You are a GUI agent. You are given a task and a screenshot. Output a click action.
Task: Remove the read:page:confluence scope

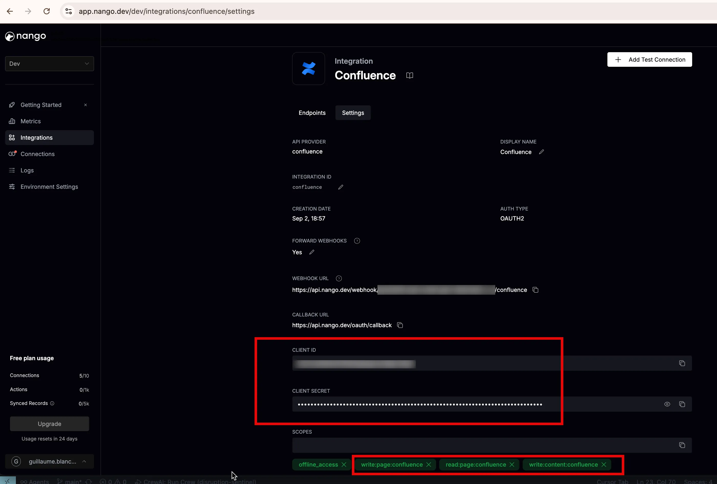point(512,465)
